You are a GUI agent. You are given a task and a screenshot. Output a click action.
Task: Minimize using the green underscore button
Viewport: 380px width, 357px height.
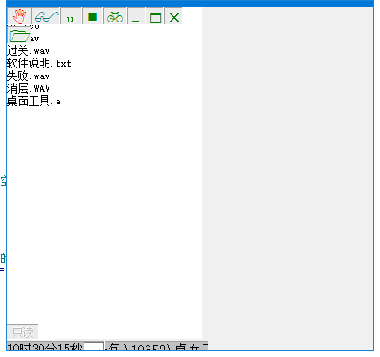[x=136, y=16]
